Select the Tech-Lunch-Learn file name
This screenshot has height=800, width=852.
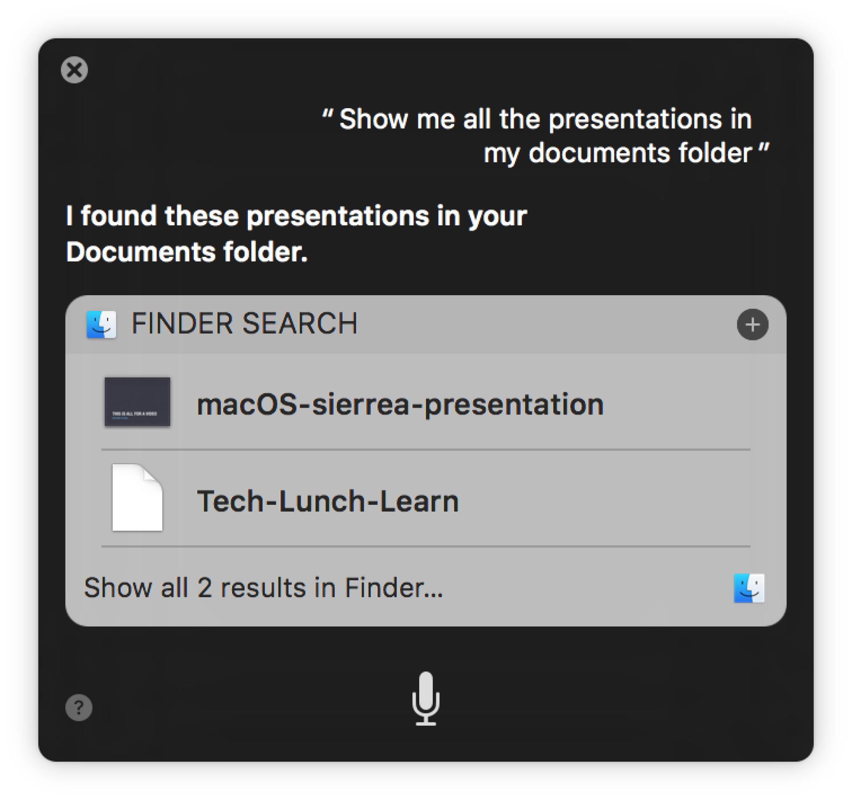328,501
